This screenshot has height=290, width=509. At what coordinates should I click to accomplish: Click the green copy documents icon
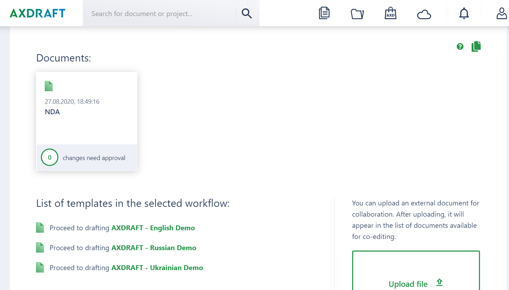pyautogui.click(x=476, y=46)
